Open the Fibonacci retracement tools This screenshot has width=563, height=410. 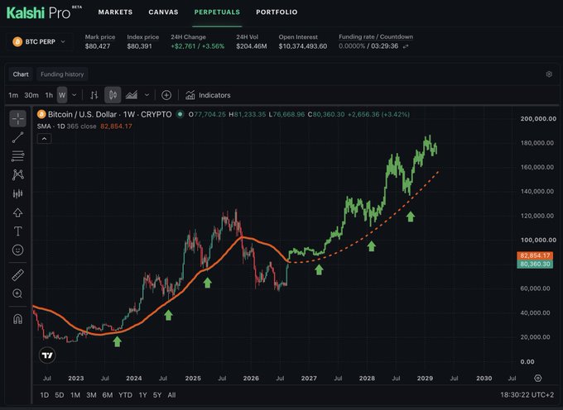click(18, 156)
